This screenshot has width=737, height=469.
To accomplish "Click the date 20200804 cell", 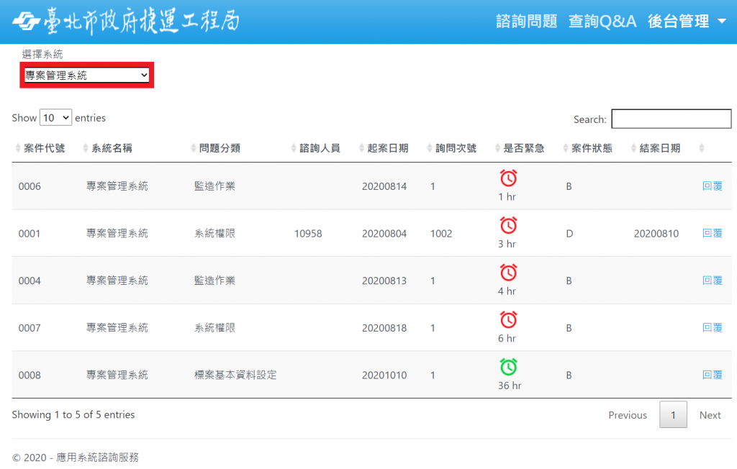I will point(384,234).
